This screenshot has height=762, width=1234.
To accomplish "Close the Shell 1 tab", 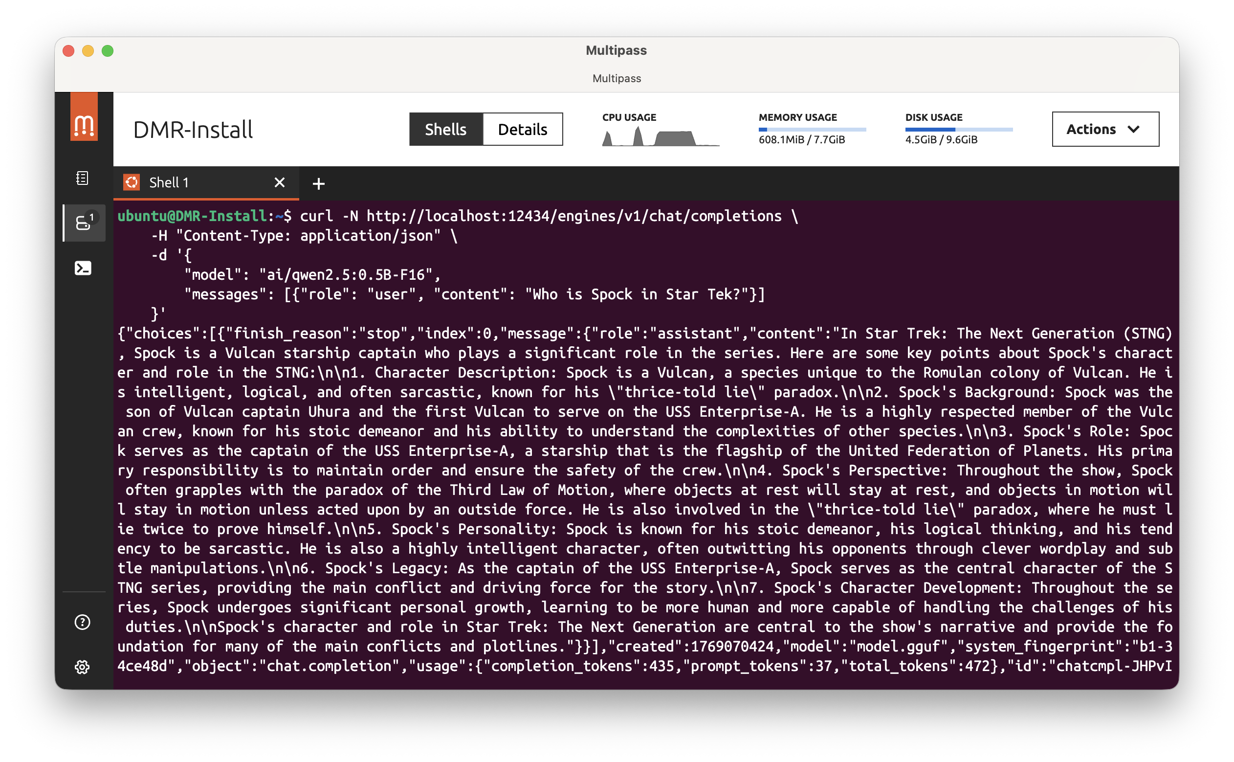I will (280, 182).
